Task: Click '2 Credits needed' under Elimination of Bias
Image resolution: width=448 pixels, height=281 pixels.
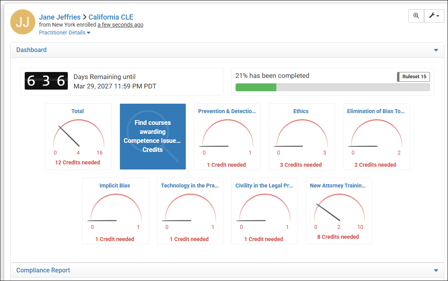Action: 375,165
